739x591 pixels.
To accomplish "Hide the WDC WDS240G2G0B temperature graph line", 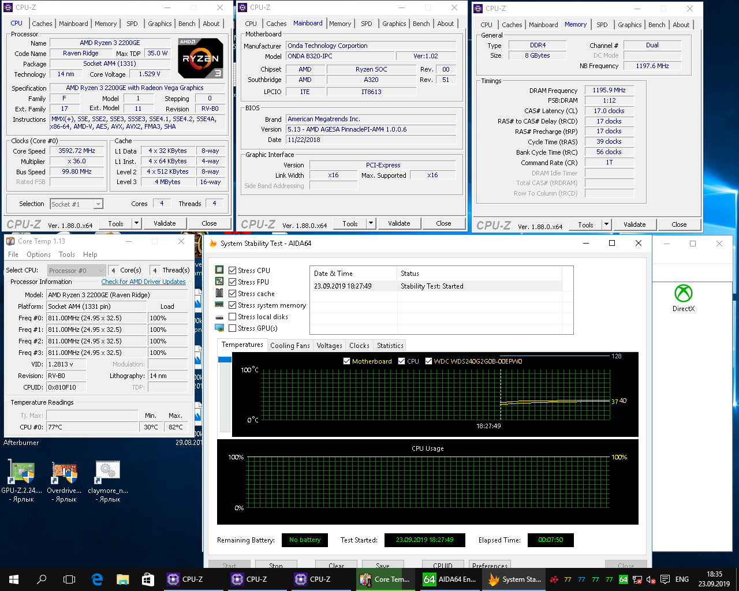I will click(428, 361).
